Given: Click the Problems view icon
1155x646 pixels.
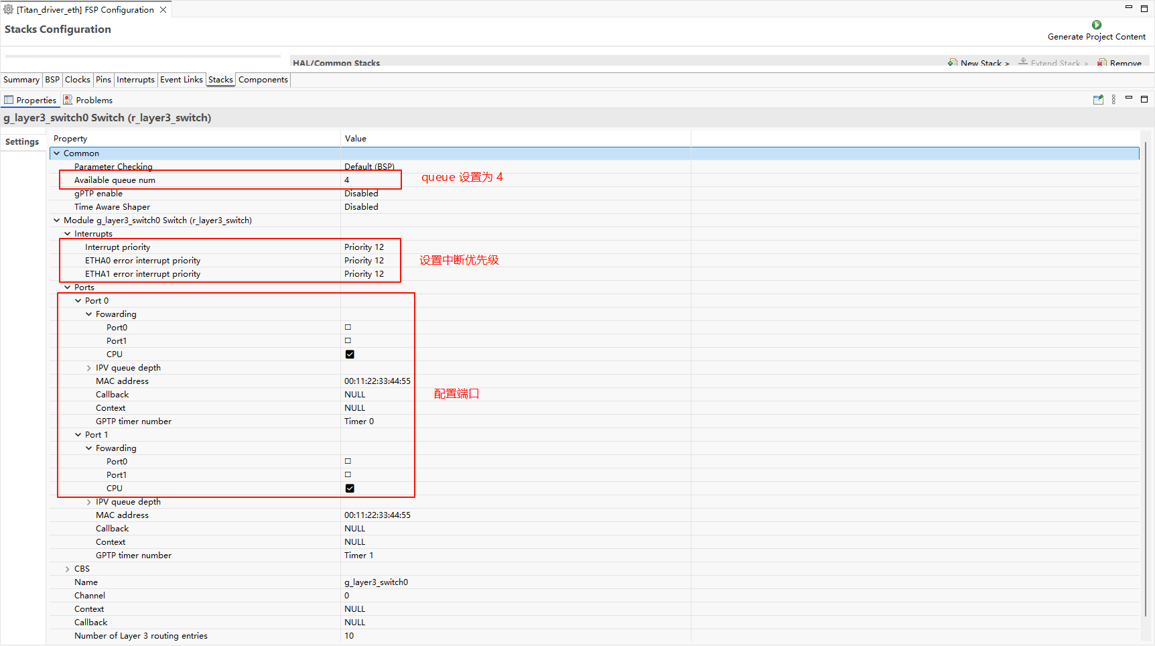Looking at the screenshot, I should [68, 100].
